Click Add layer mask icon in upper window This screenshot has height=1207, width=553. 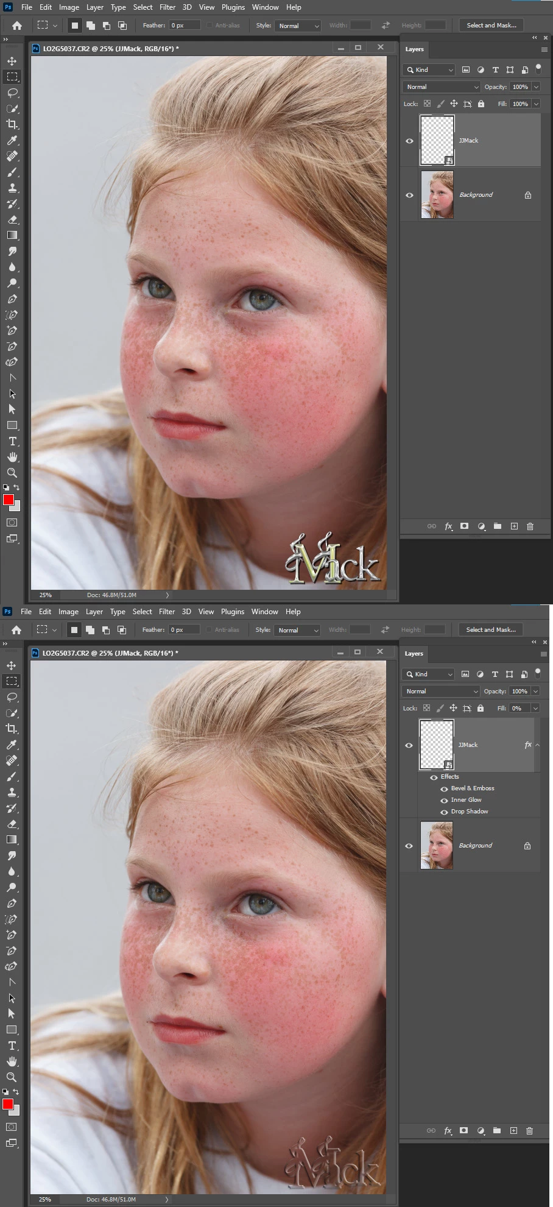(465, 526)
